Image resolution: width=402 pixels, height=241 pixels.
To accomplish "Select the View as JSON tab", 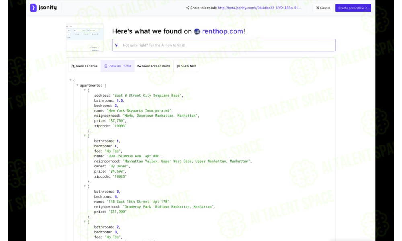I will pos(117,66).
